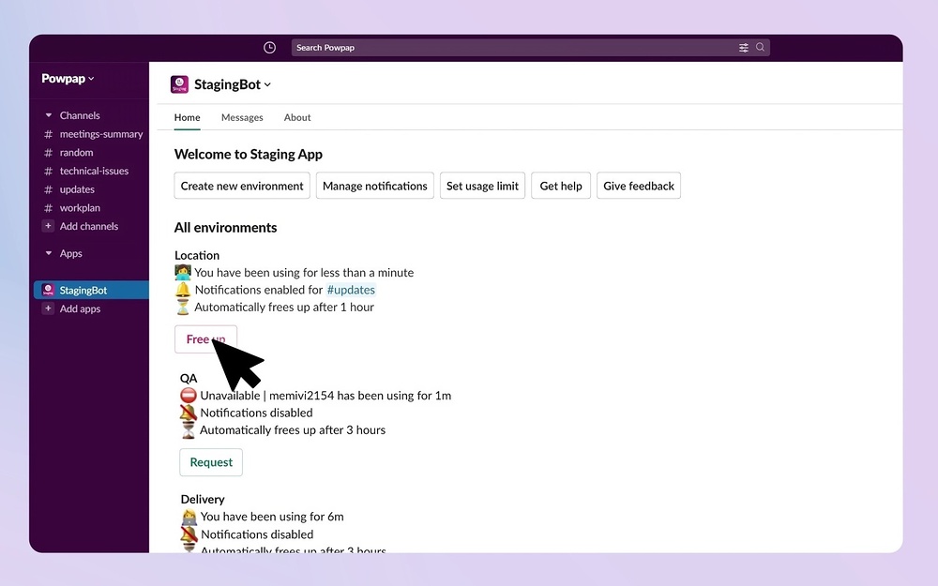Open the history clock icon

click(x=270, y=48)
